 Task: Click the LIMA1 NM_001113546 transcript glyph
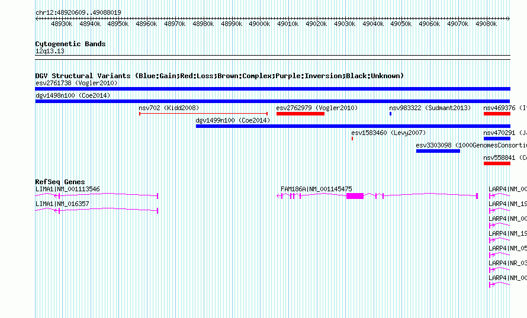(x=97, y=195)
